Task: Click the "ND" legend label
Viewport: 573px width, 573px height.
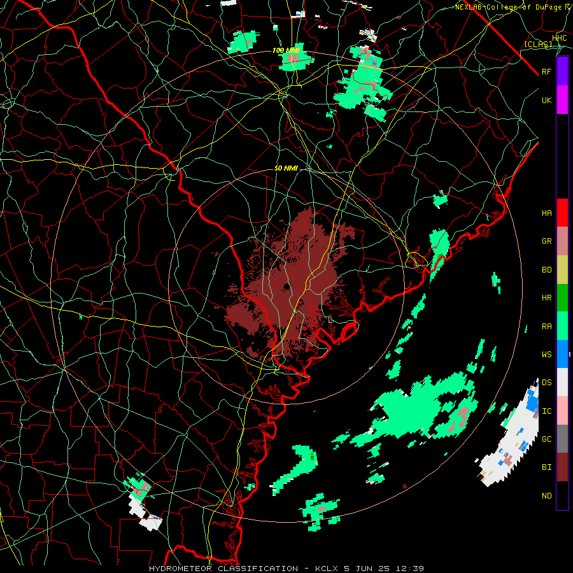Action: pyautogui.click(x=546, y=495)
